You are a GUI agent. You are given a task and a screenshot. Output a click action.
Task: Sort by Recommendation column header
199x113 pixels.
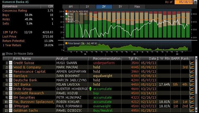[x=107, y=58]
